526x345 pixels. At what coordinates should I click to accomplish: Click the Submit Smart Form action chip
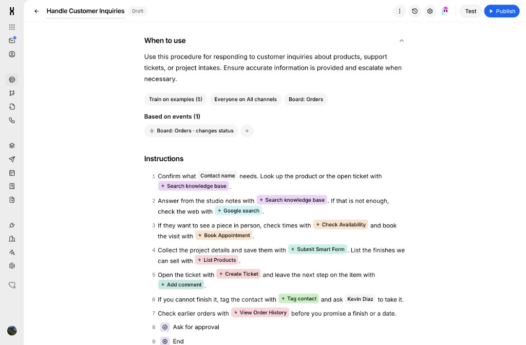coord(317,249)
